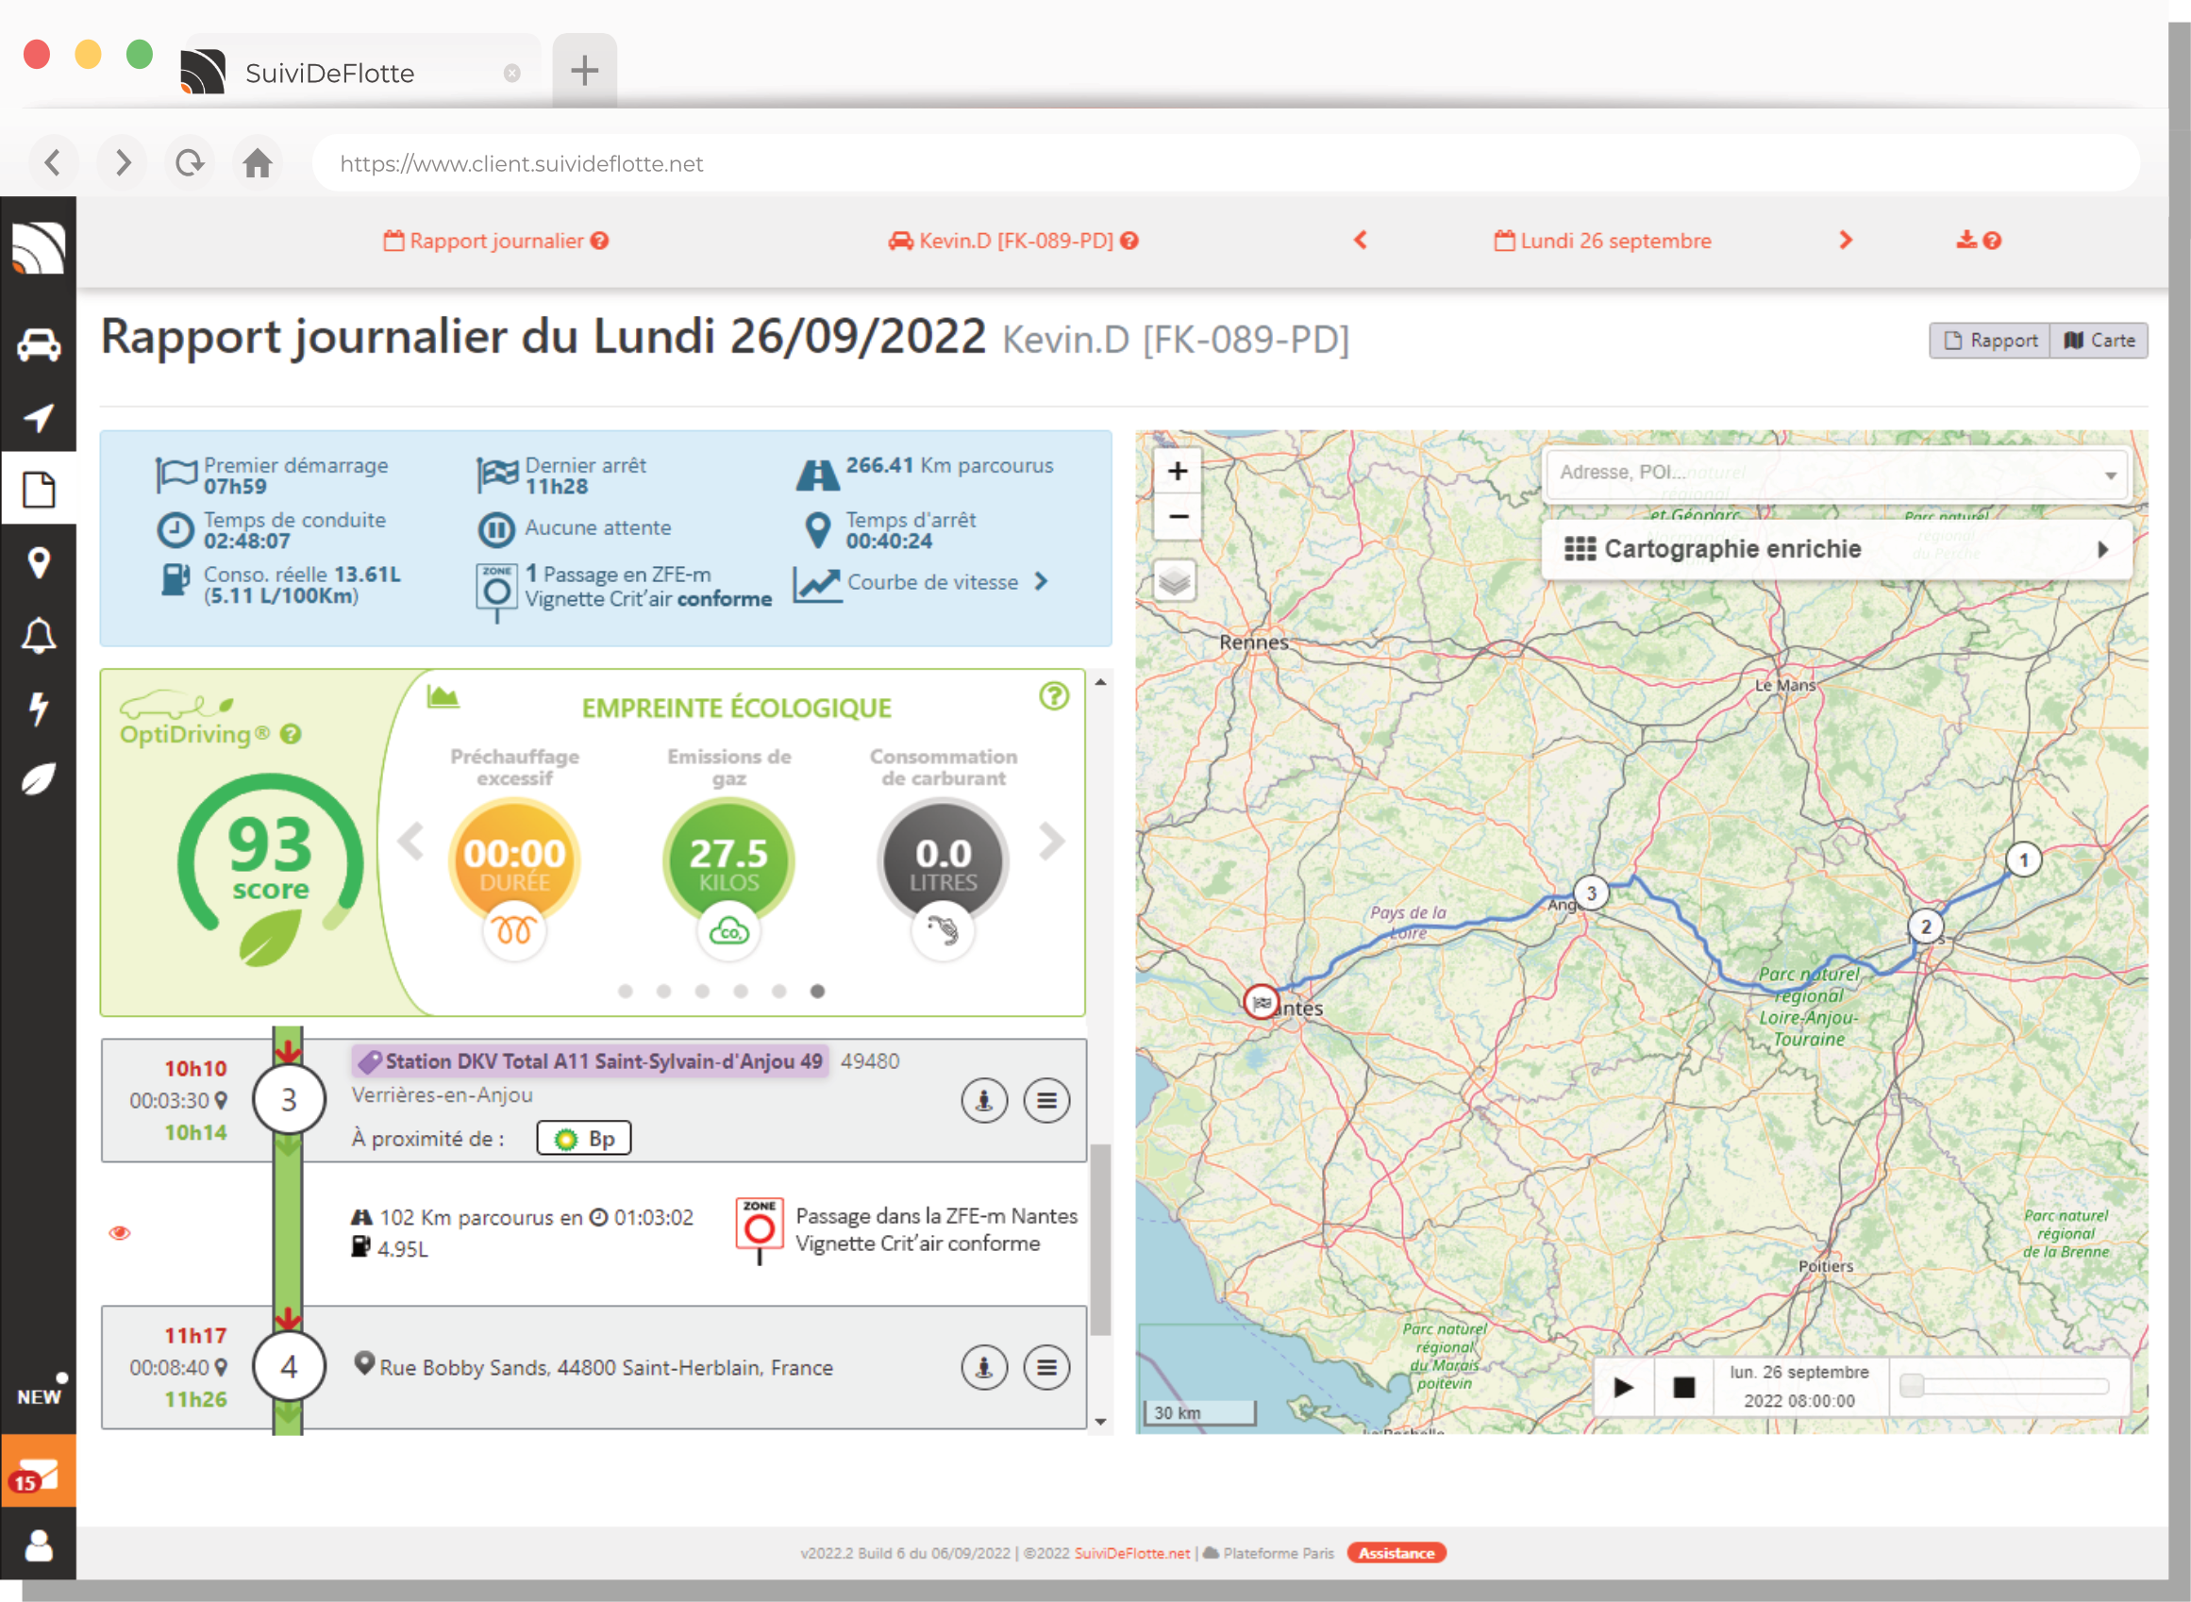2191x1602 pixels.
Task: Open the alerts bell in sidebar
Action: coord(39,635)
